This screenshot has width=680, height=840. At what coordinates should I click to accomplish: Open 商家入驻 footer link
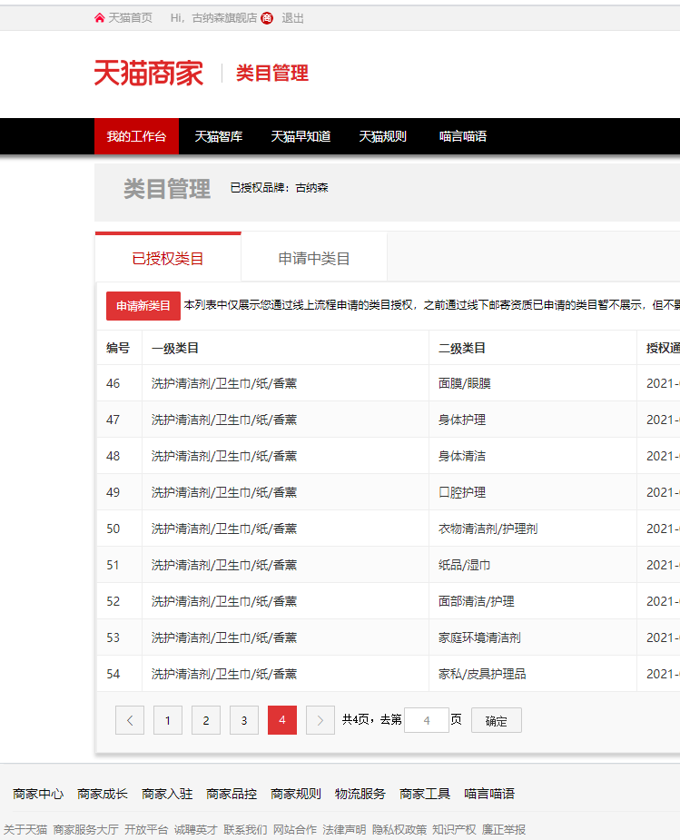coord(167,794)
